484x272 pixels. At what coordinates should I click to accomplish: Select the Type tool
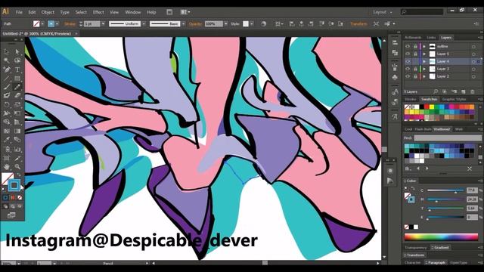(17, 70)
